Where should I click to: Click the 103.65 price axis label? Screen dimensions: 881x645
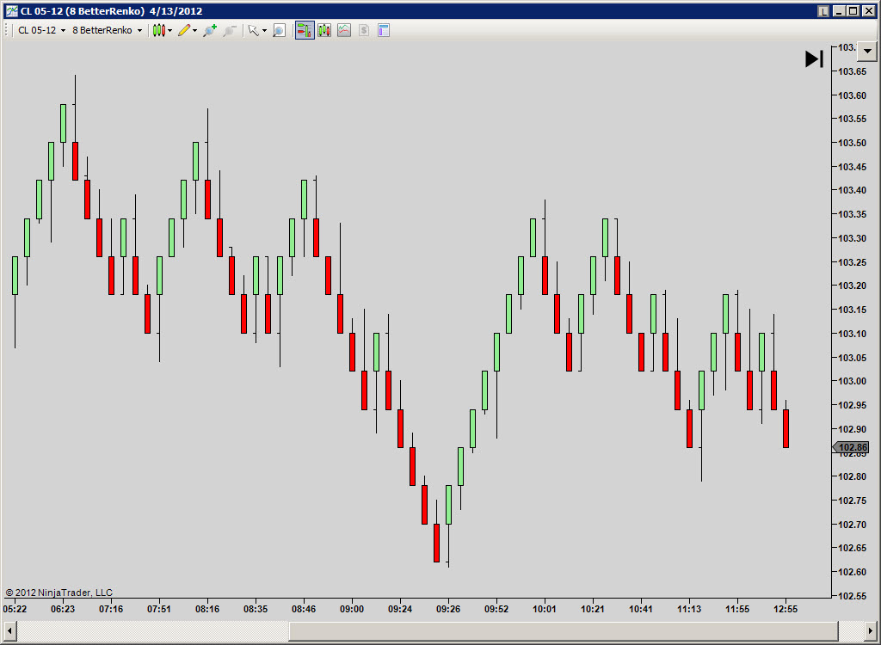(852, 71)
